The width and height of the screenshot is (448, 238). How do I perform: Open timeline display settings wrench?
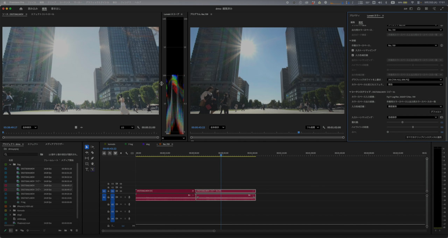(126, 153)
